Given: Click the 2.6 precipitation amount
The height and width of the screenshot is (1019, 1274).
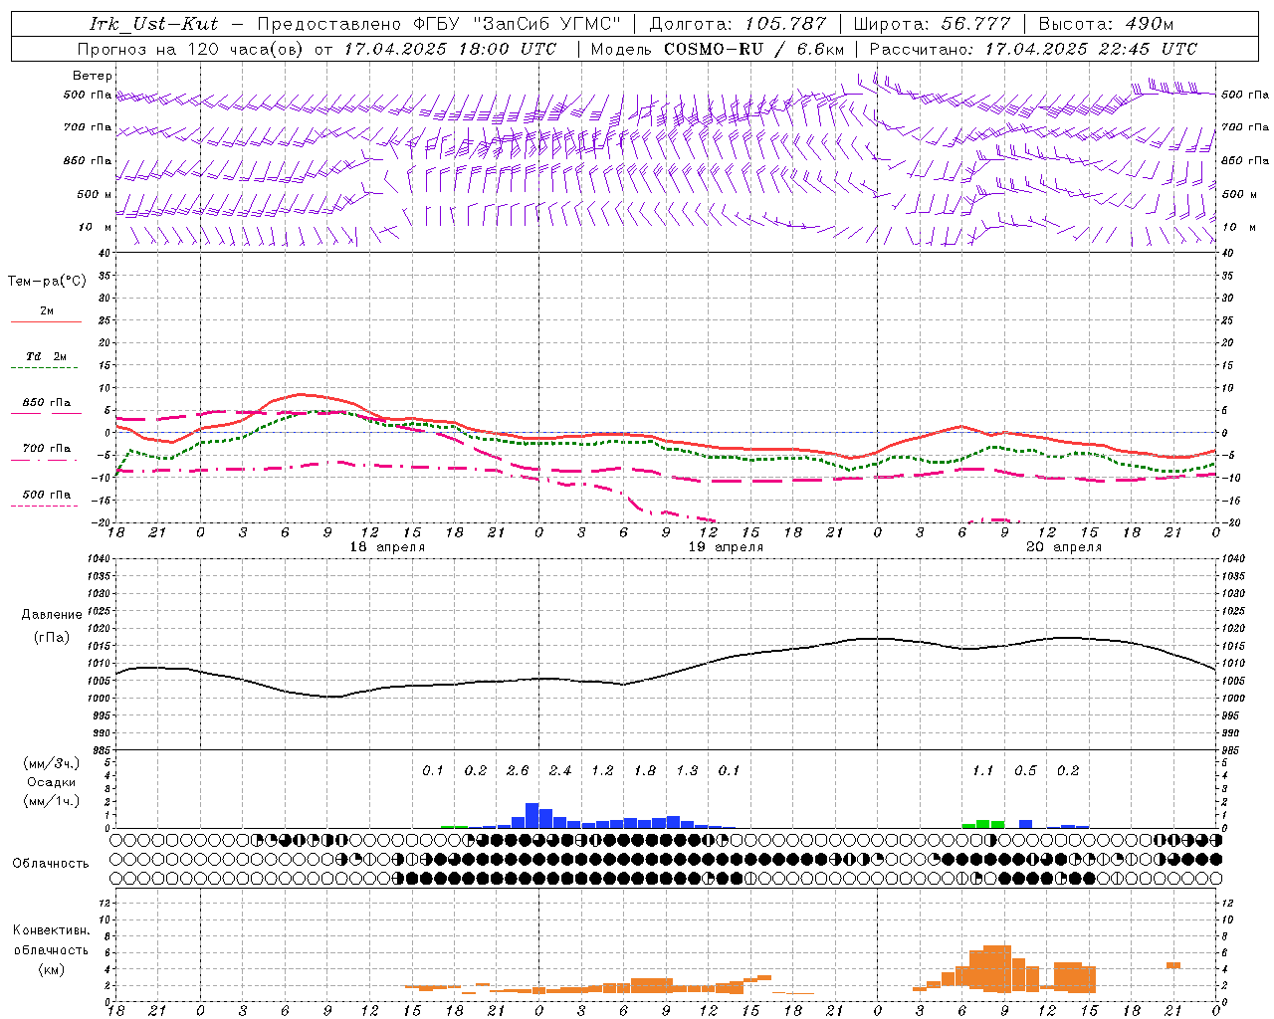Looking at the screenshot, I should pos(518,771).
